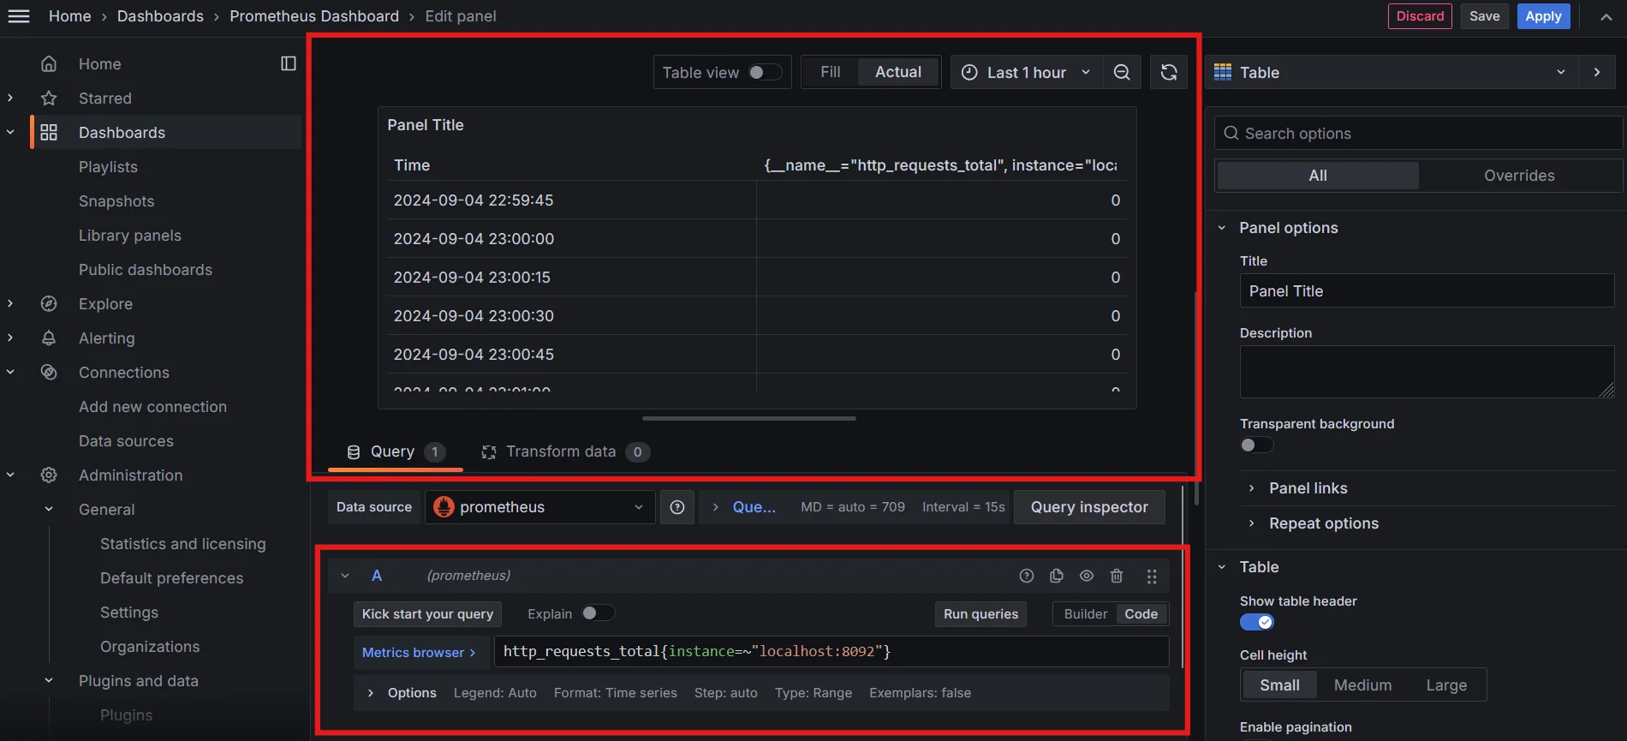The width and height of the screenshot is (1627, 741).
Task: Open the Table visualization type dropdown
Action: pos(1391,73)
